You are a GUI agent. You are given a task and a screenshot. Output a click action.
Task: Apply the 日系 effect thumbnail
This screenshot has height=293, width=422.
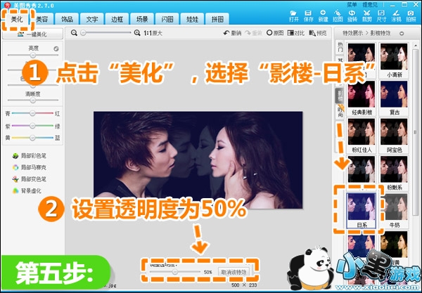(362, 211)
